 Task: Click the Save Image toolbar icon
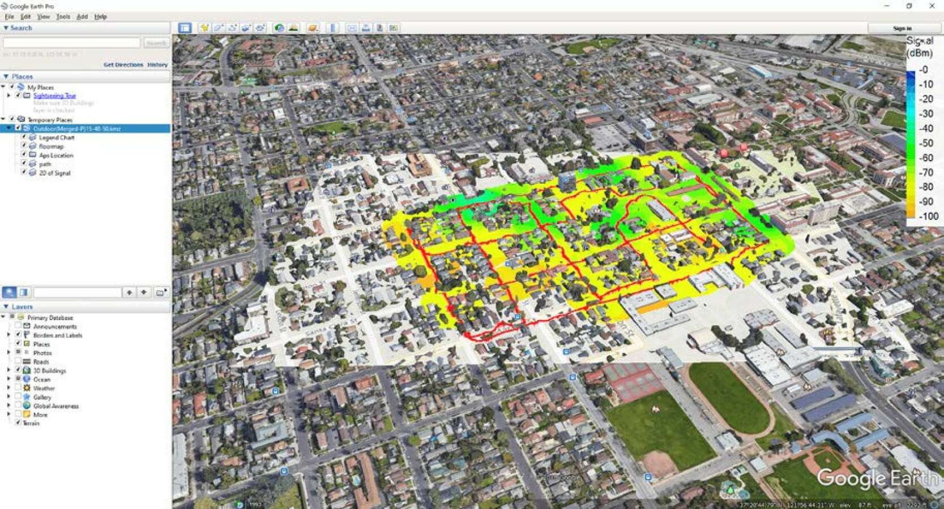(379, 28)
